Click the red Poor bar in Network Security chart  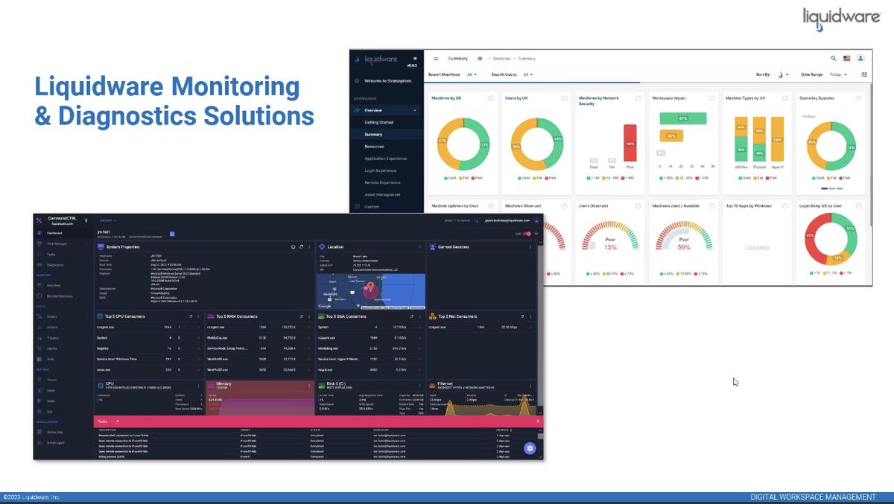pos(630,143)
